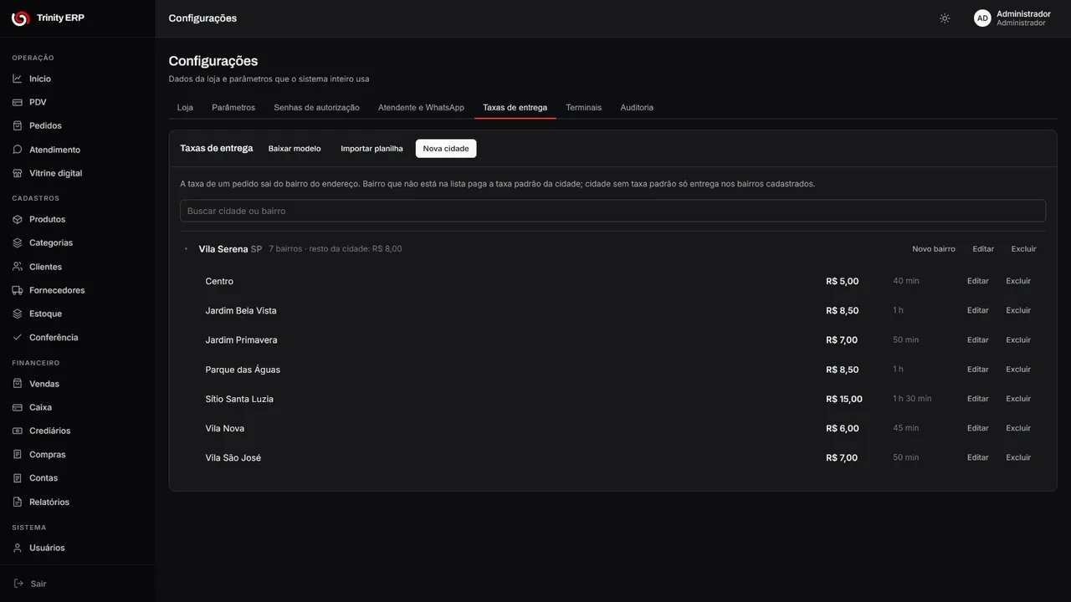The image size is (1071, 602).
Task: Click the Fornecedores truck icon
Action: click(x=18, y=290)
